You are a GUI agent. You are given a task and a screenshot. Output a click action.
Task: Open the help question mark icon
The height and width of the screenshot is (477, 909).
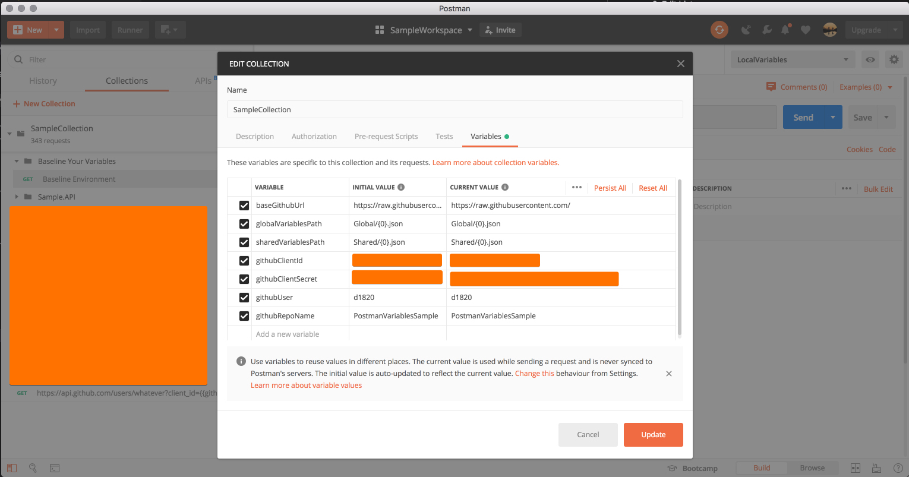898,468
